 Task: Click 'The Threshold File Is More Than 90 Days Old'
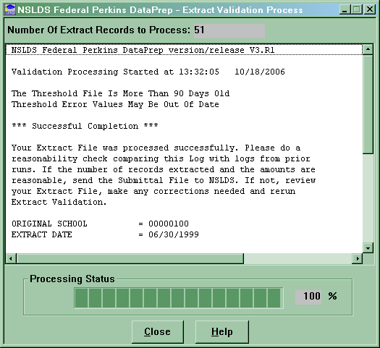pyautogui.click(x=120, y=93)
